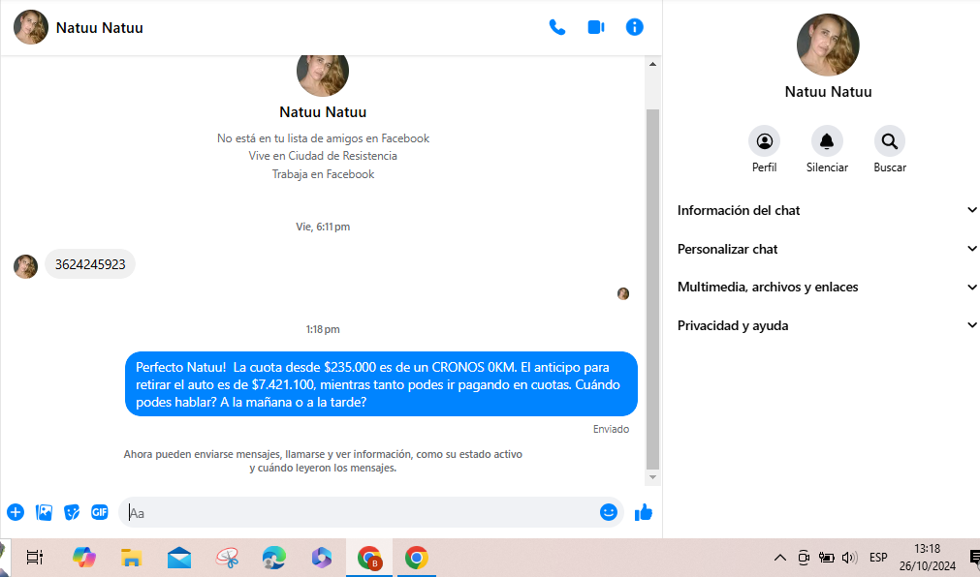Open the battery status tray icon
The image size is (980, 577).
(826, 558)
